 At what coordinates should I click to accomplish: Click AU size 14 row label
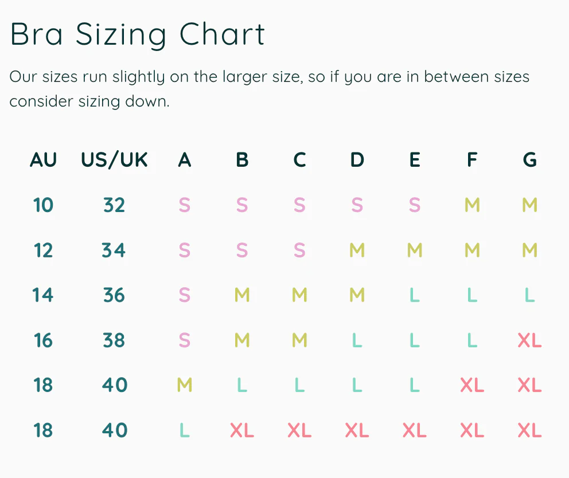(44, 295)
